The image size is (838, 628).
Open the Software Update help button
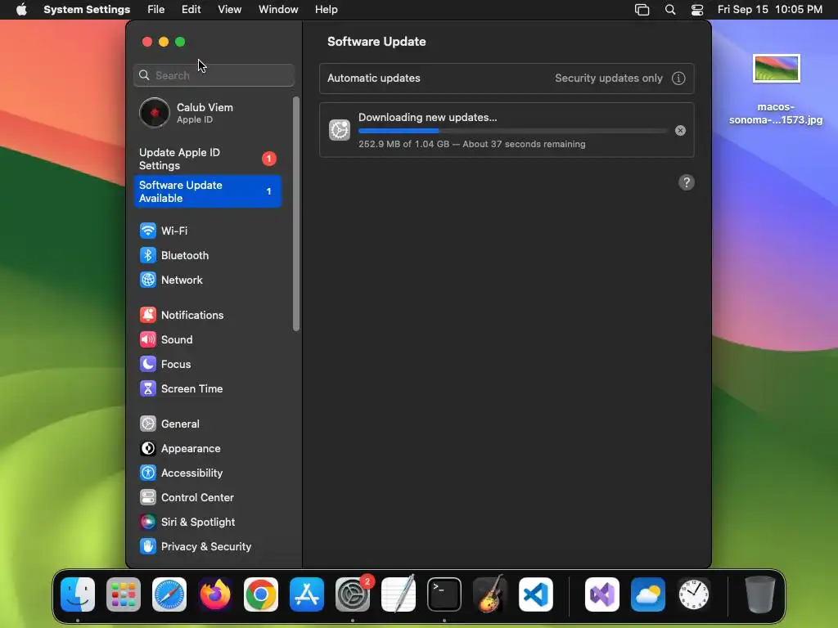[x=687, y=182]
